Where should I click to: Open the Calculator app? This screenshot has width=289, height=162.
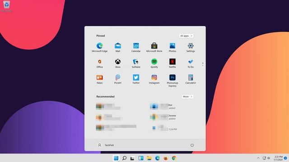(191, 79)
